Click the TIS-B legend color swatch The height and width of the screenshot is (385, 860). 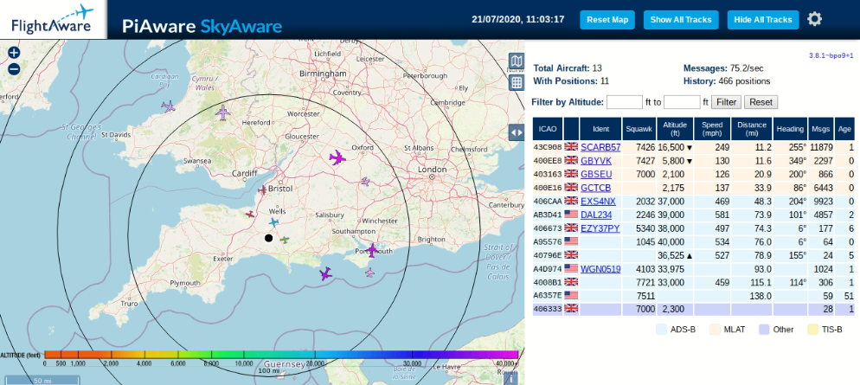pos(814,330)
